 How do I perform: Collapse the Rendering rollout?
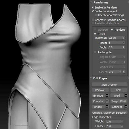tap(91, 2)
